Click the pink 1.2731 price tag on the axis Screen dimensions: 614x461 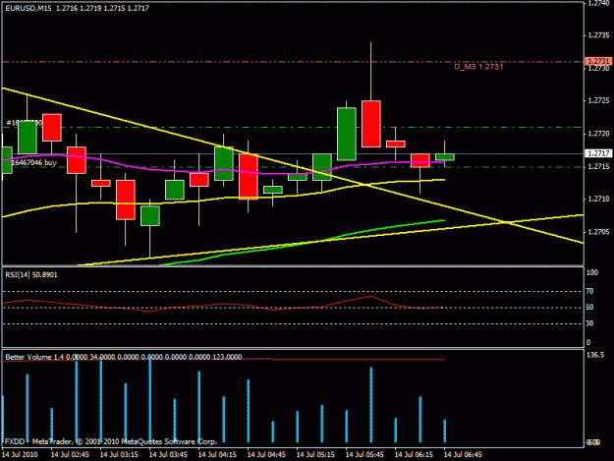click(x=598, y=61)
